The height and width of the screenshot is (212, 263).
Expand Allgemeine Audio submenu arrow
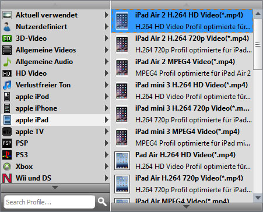(107, 62)
